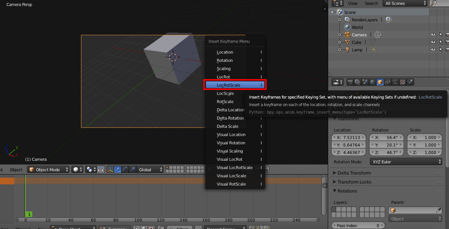Choose LocRotScale from keyframe menu

[235, 85]
